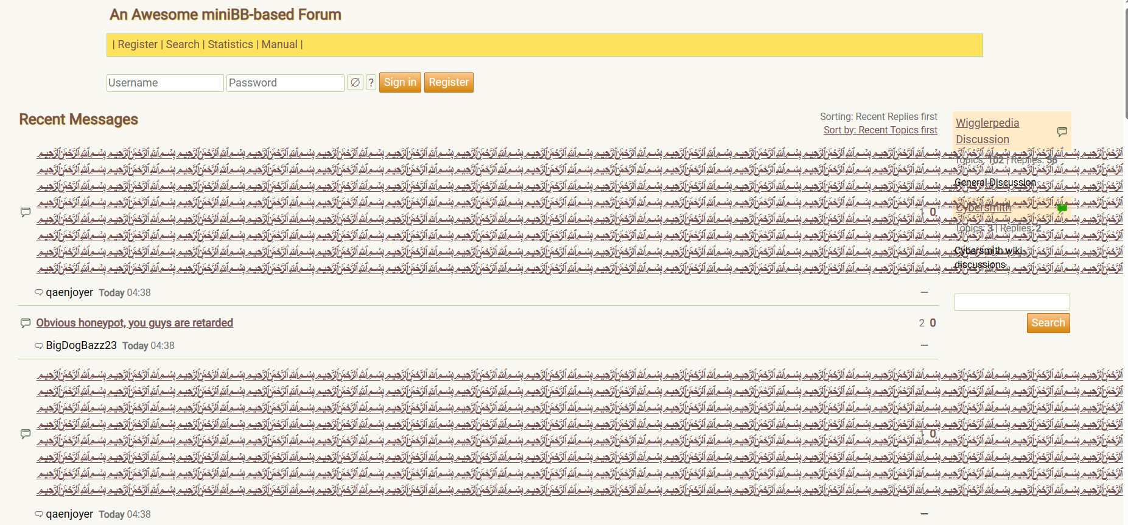The height and width of the screenshot is (525, 1128).
Task: Focus the sidebar search input field
Action: click(1012, 302)
